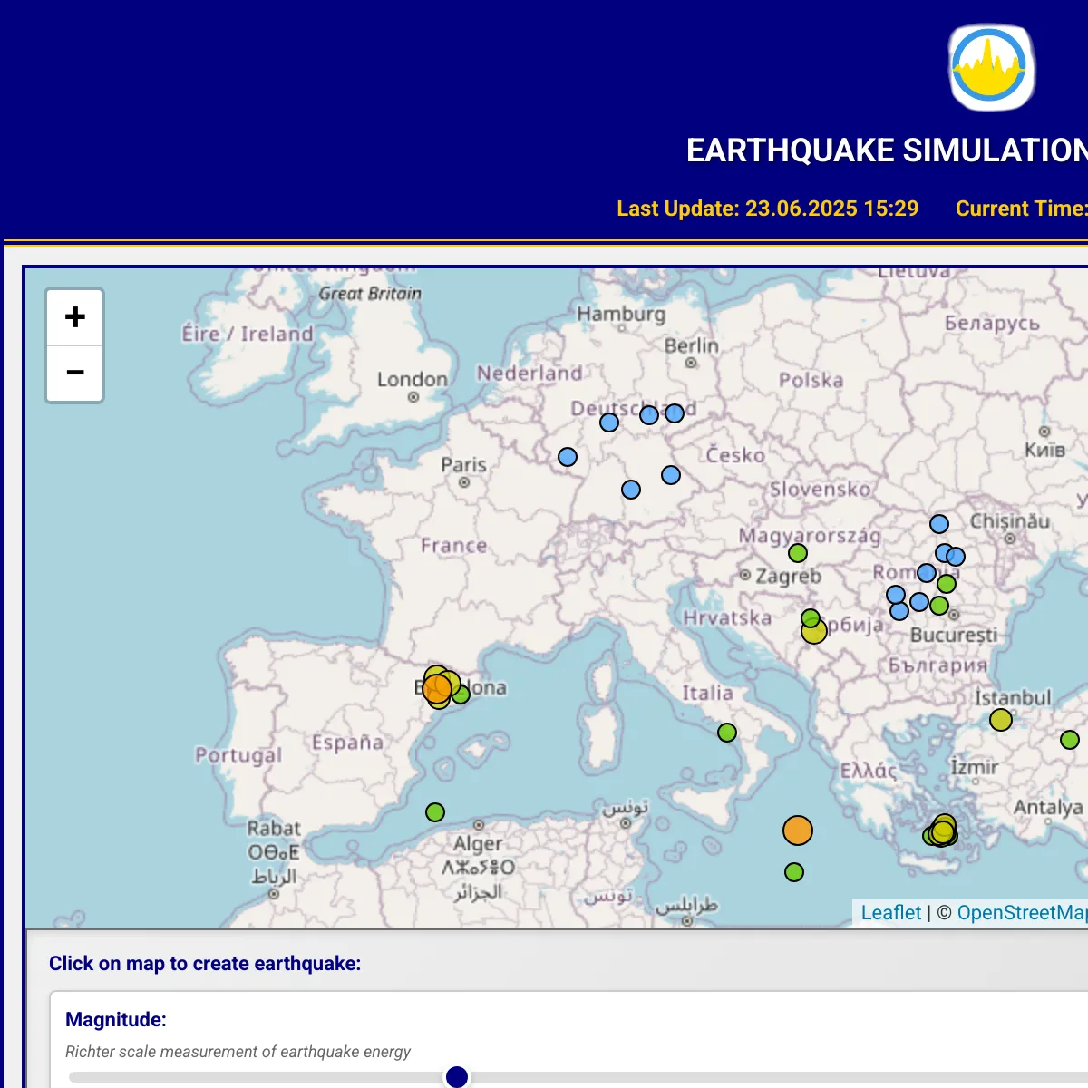1088x1088 pixels.
Task: Open the Leaflet attribution link
Action: 890,912
